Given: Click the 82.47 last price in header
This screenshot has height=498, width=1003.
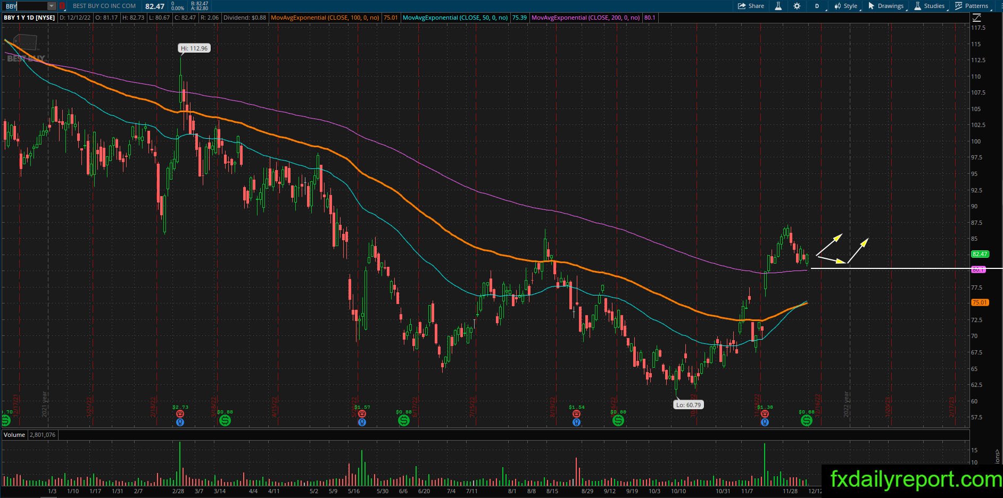Looking at the screenshot, I should click(x=155, y=6).
